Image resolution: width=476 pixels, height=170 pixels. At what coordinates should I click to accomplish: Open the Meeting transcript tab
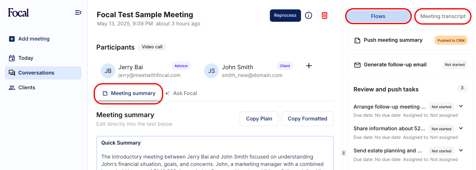click(x=443, y=16)
